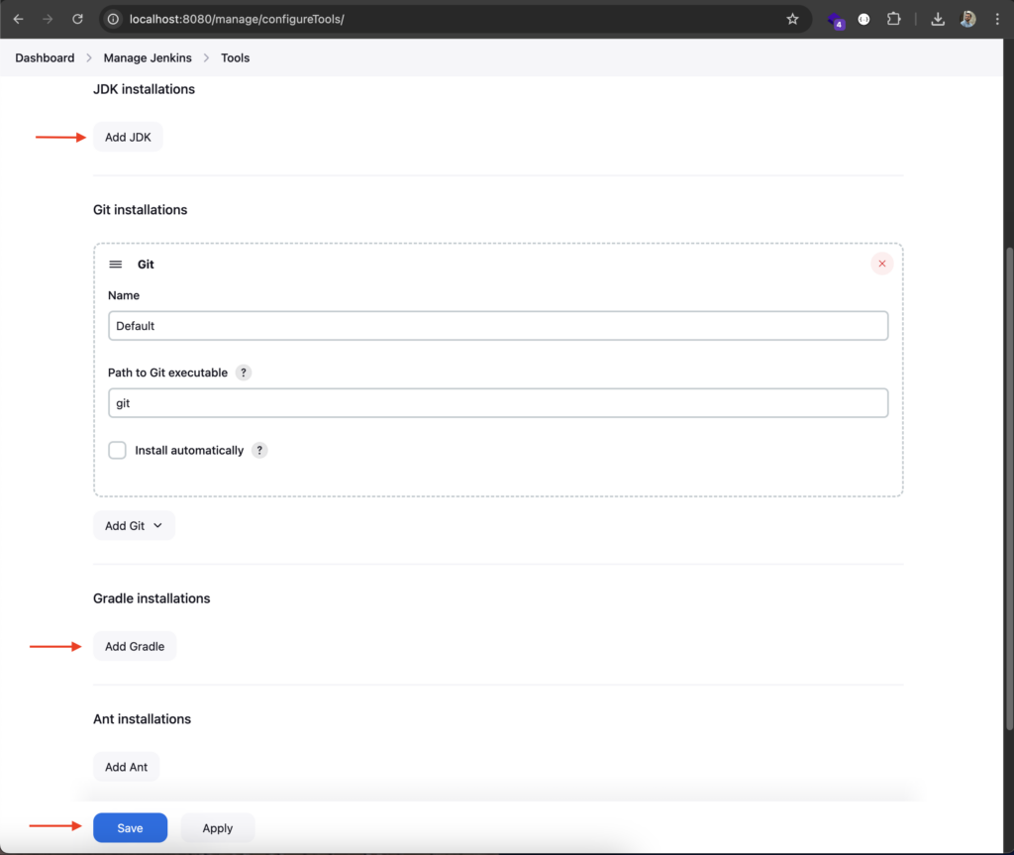Open the Chrome profile avatar
The height and width of the screenshot is (855, 1014).
(x=968, y=20)
